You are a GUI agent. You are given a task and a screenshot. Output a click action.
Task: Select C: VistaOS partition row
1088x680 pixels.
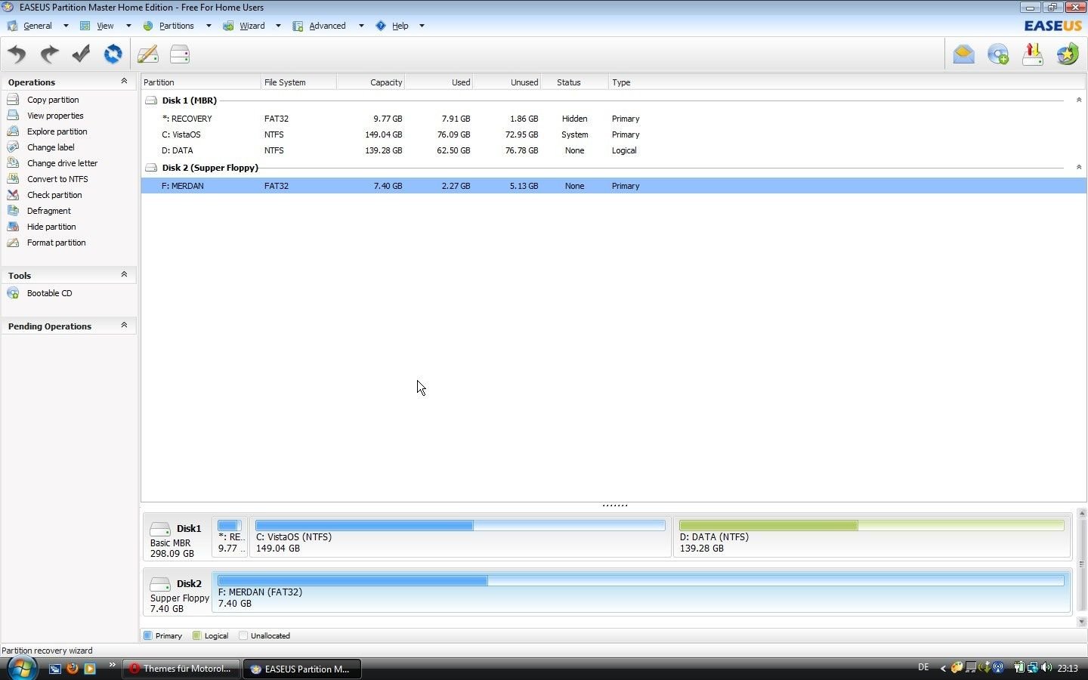[x=614, y=134]
